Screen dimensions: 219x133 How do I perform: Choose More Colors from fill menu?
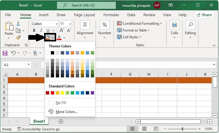point(66,112)
